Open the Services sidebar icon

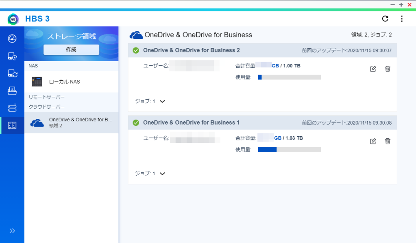pyautogui.click(x=12, y=108)
